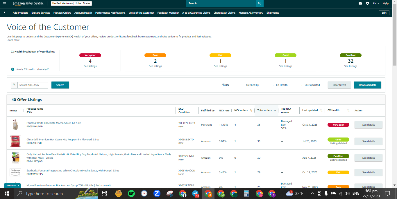Show hidden tray icons chevron
This screenshot has width=397, height=199.
coord(312,193)
